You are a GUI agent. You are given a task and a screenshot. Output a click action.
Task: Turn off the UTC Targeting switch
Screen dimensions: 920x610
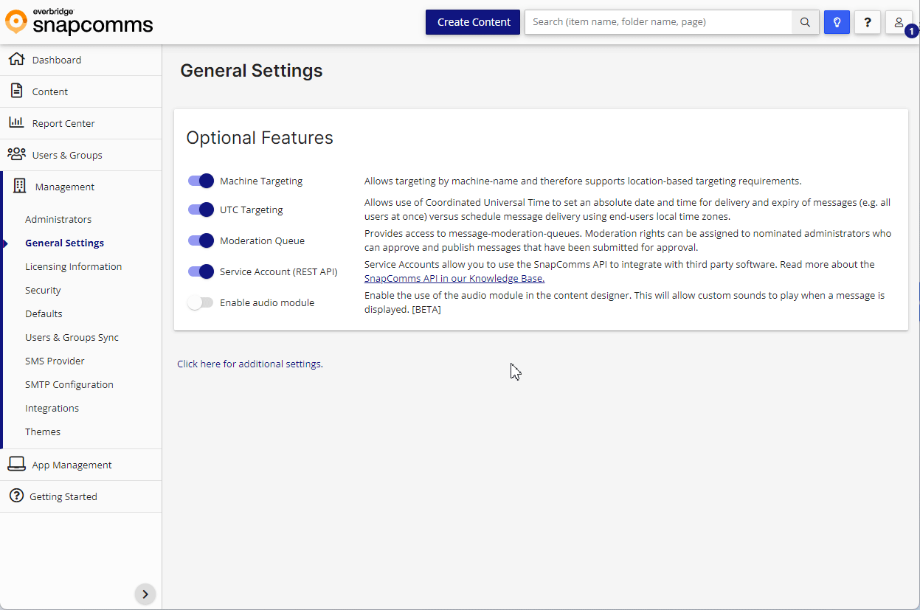click(x=201, y=209)
